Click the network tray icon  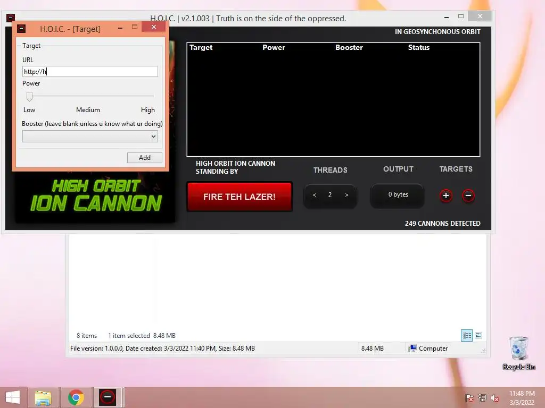482,397
